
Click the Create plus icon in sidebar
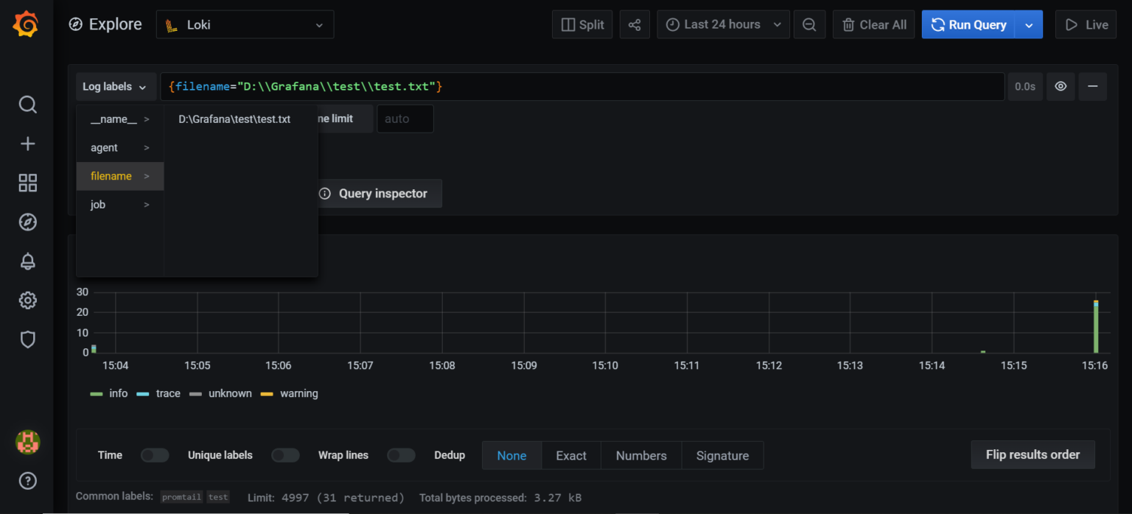[27, 144]
